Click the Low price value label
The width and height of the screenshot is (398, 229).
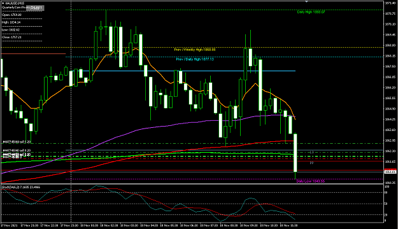(11, 30)
